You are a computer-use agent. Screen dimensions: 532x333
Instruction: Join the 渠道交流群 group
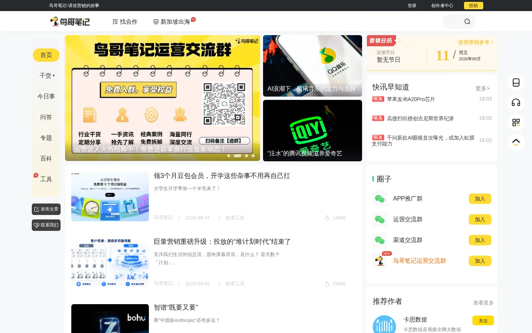coord(480,240)
